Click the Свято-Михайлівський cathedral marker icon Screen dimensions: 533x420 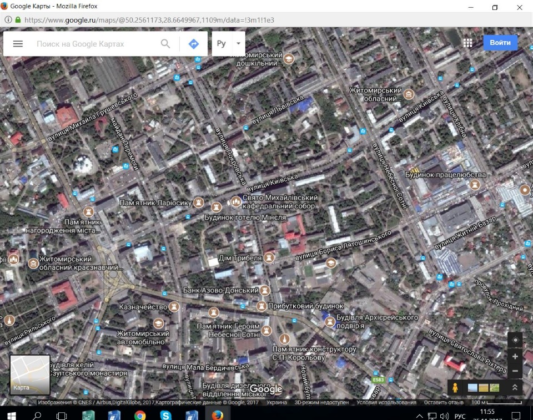tap(236, 201)
